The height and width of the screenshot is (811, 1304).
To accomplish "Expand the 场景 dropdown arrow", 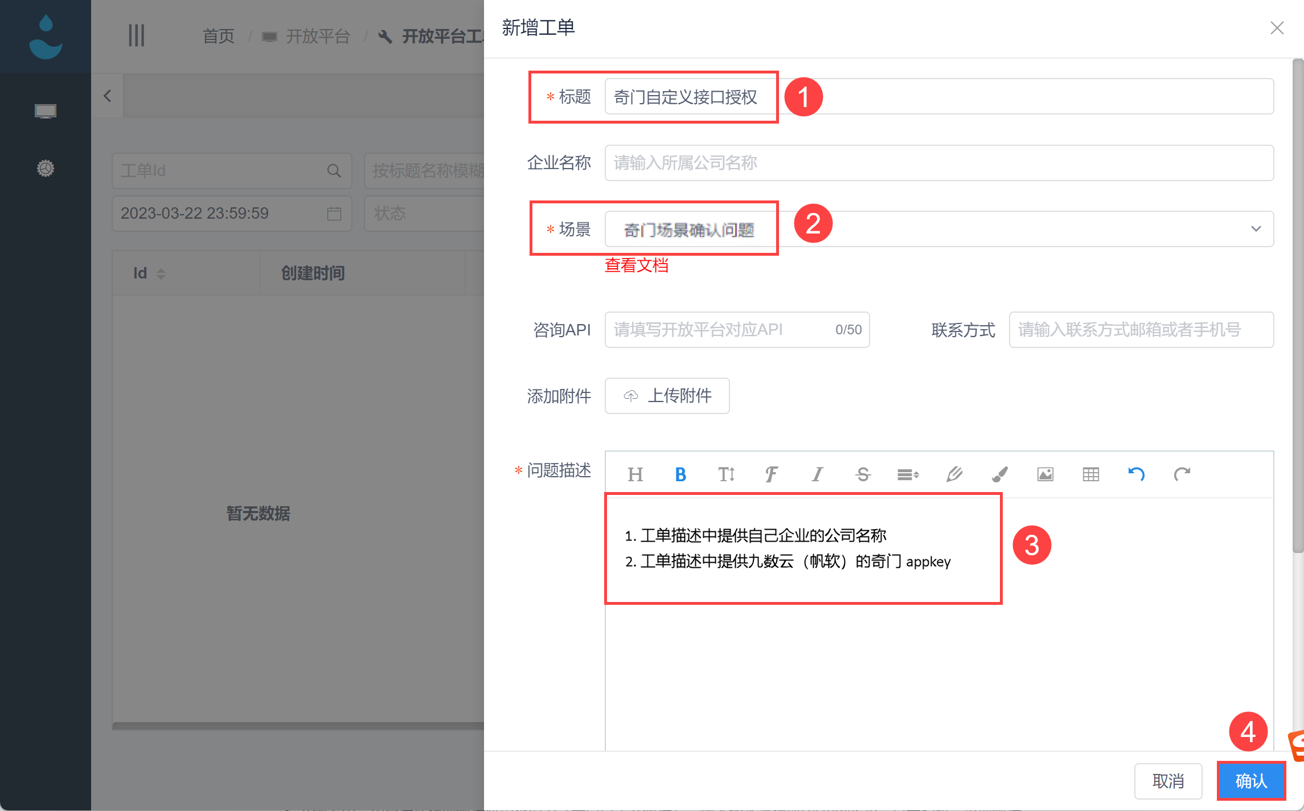I will point(1256,229).
